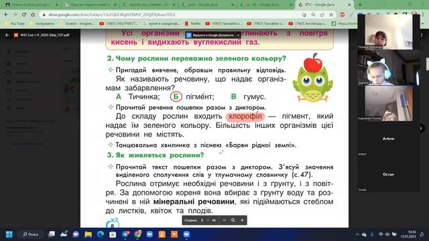Open the Wi-Fi network tray icon
The width and height of the screenshot is (429, 241).
pyautogui.click(x=381, y=234)
